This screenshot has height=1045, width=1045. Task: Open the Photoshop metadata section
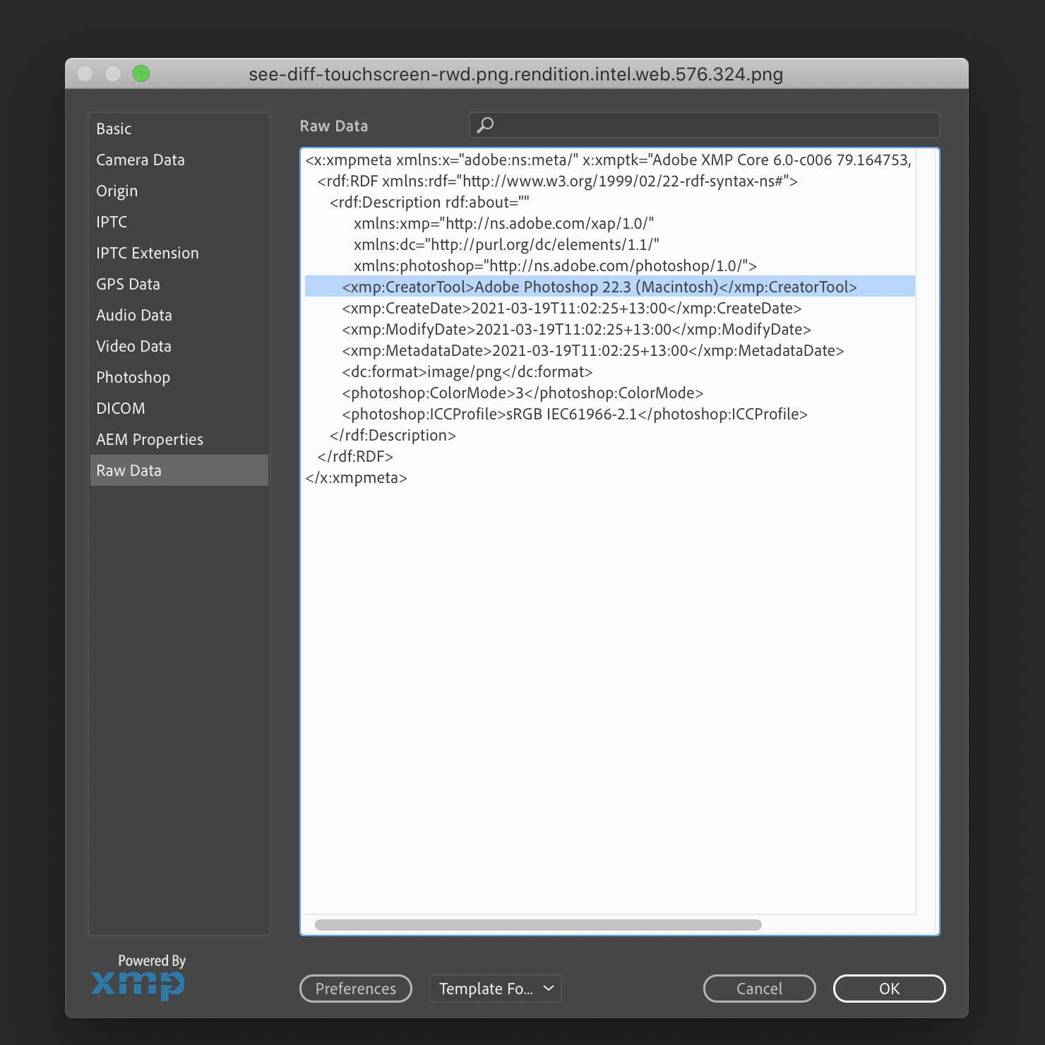[x=179, y=377]
